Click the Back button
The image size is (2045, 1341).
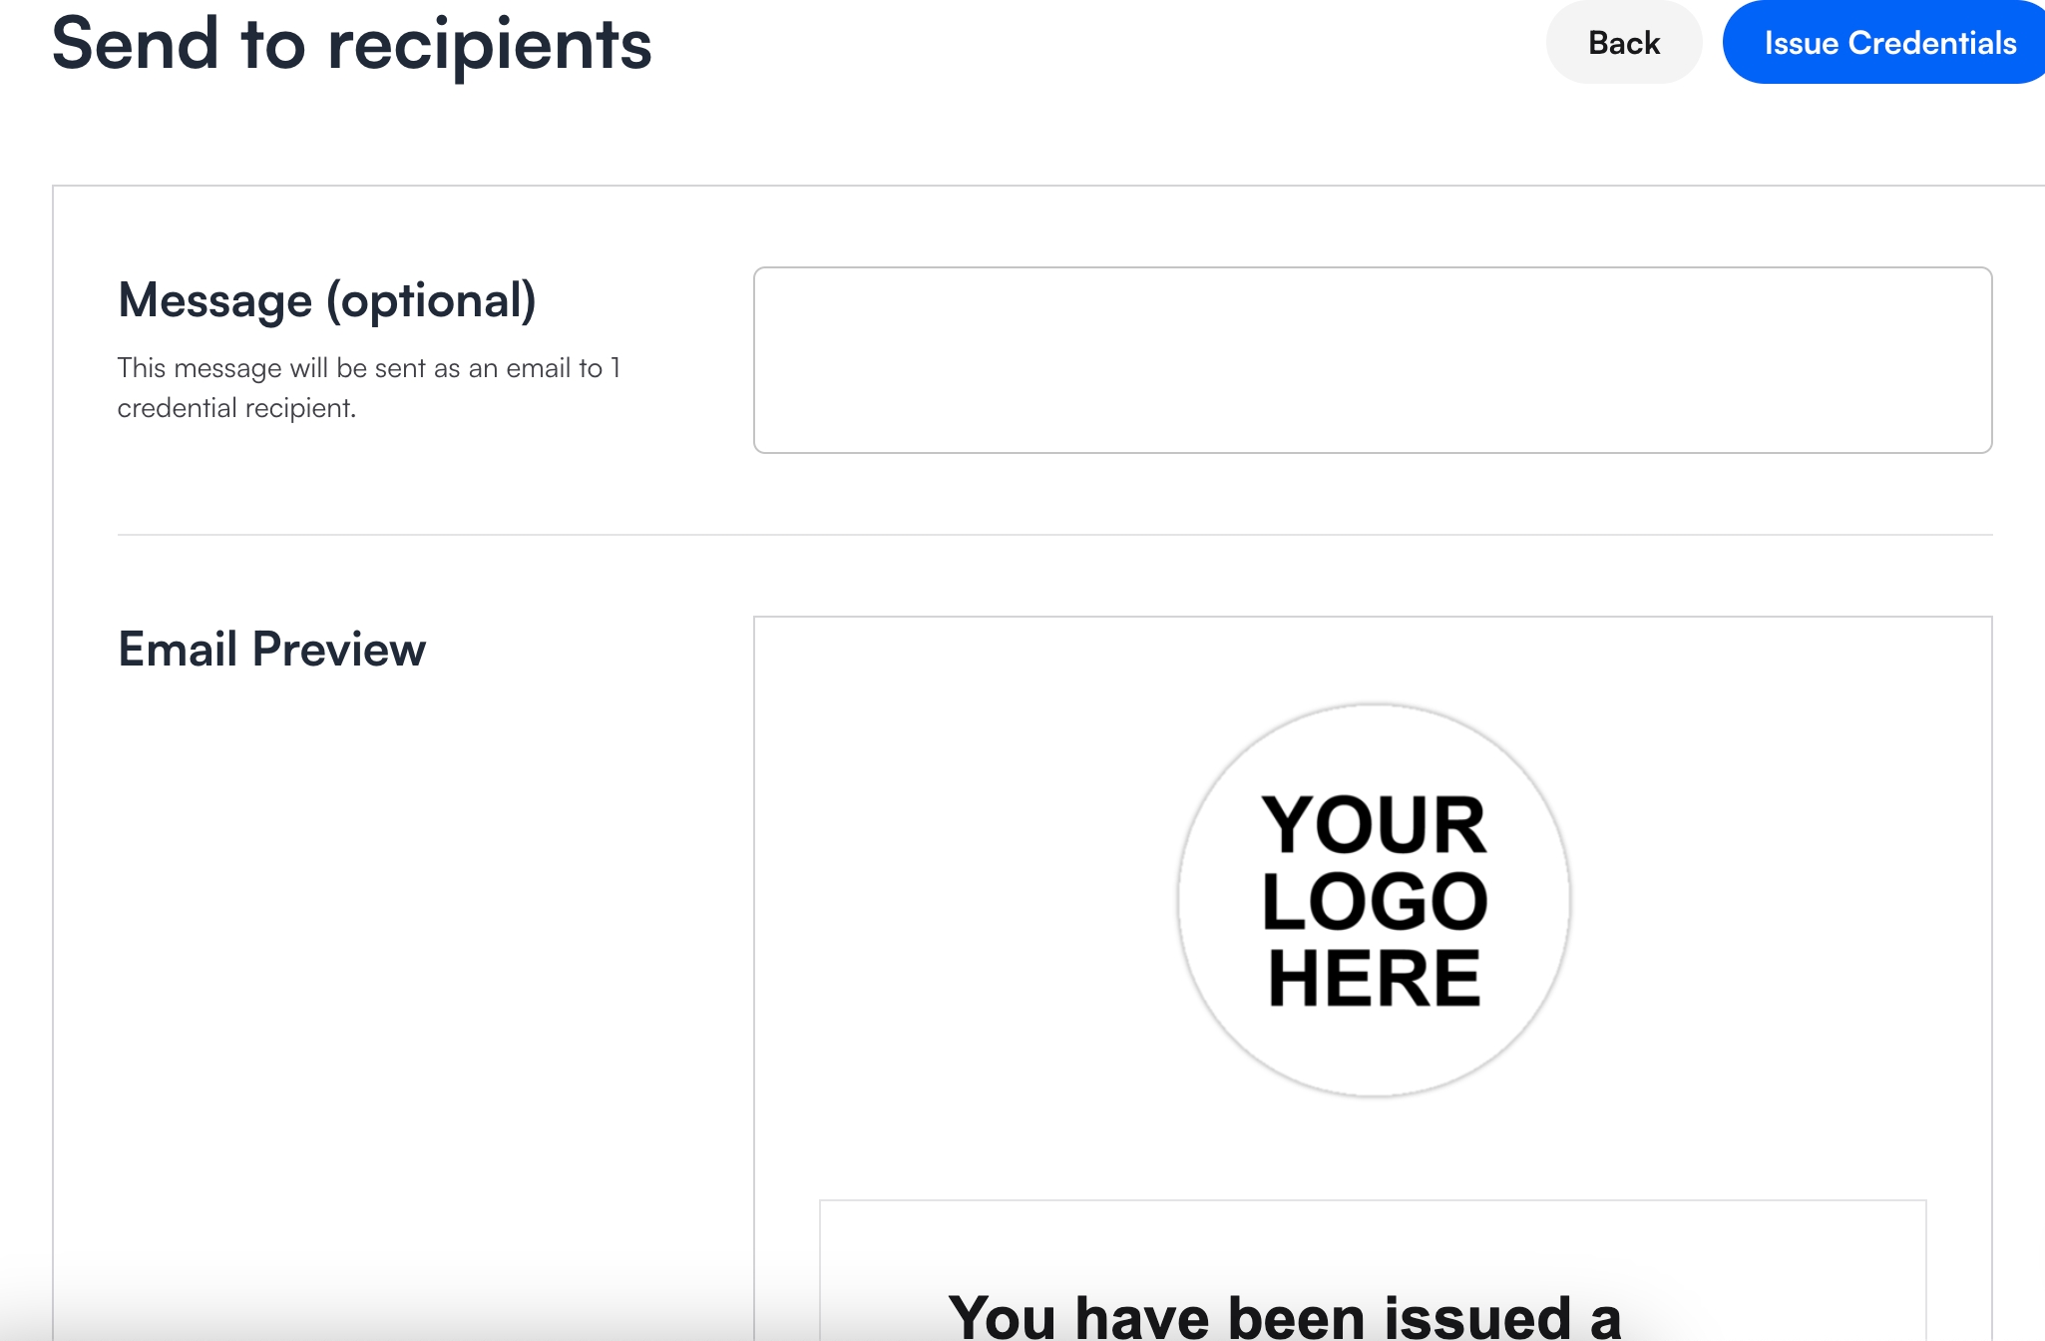1623,43
